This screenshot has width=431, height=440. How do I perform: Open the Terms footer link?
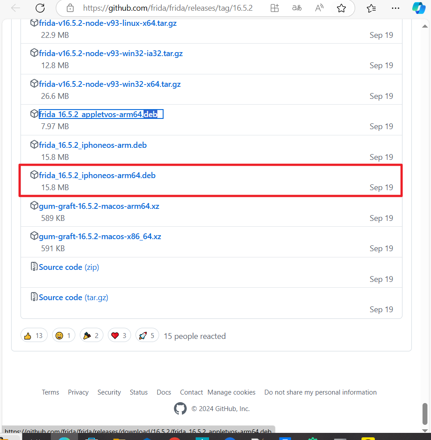pos(50,392)
